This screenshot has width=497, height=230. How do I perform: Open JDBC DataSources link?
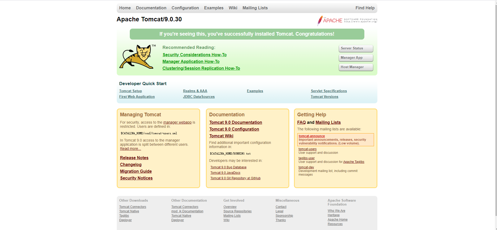point(199,97)
